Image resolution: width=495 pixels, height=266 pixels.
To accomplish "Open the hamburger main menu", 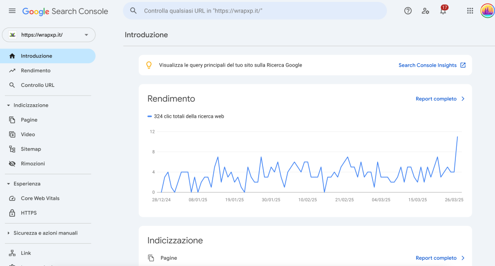I will (12, 11).
